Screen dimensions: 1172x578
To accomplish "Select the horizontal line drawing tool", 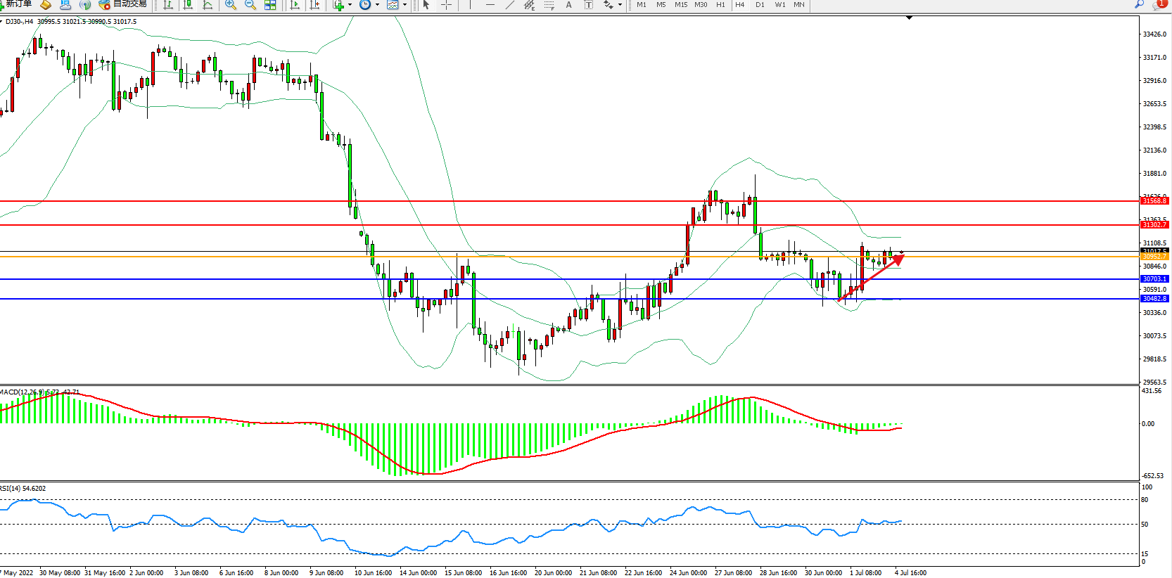I will 490,5.
